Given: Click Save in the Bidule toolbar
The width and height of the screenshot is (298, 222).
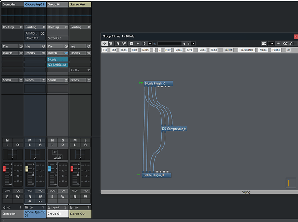Looking at the screenshot, I should 189,50.
